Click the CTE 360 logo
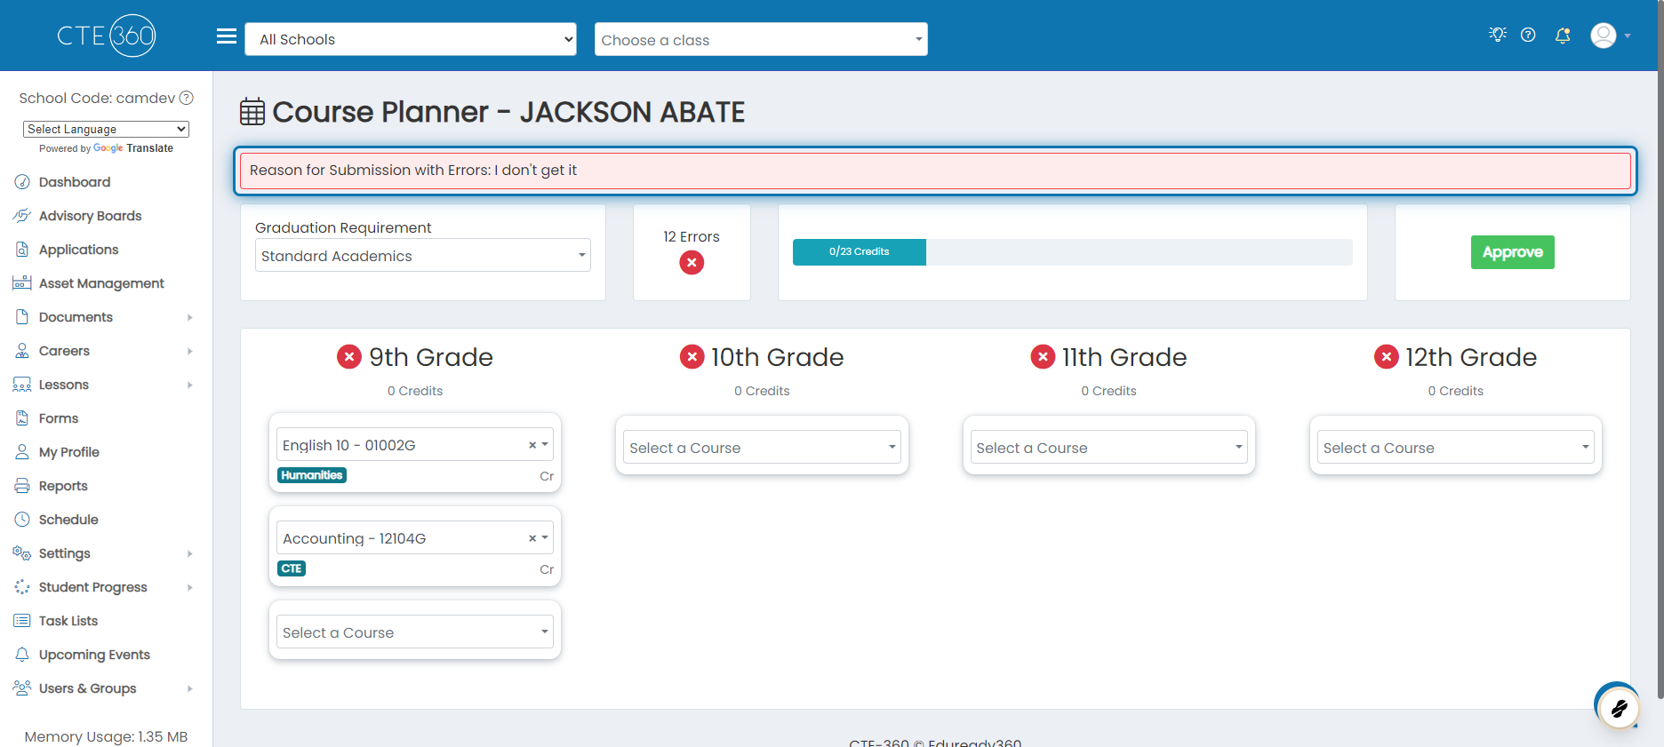The width and height of the screenshot is (1664, 747). [107, 36]
